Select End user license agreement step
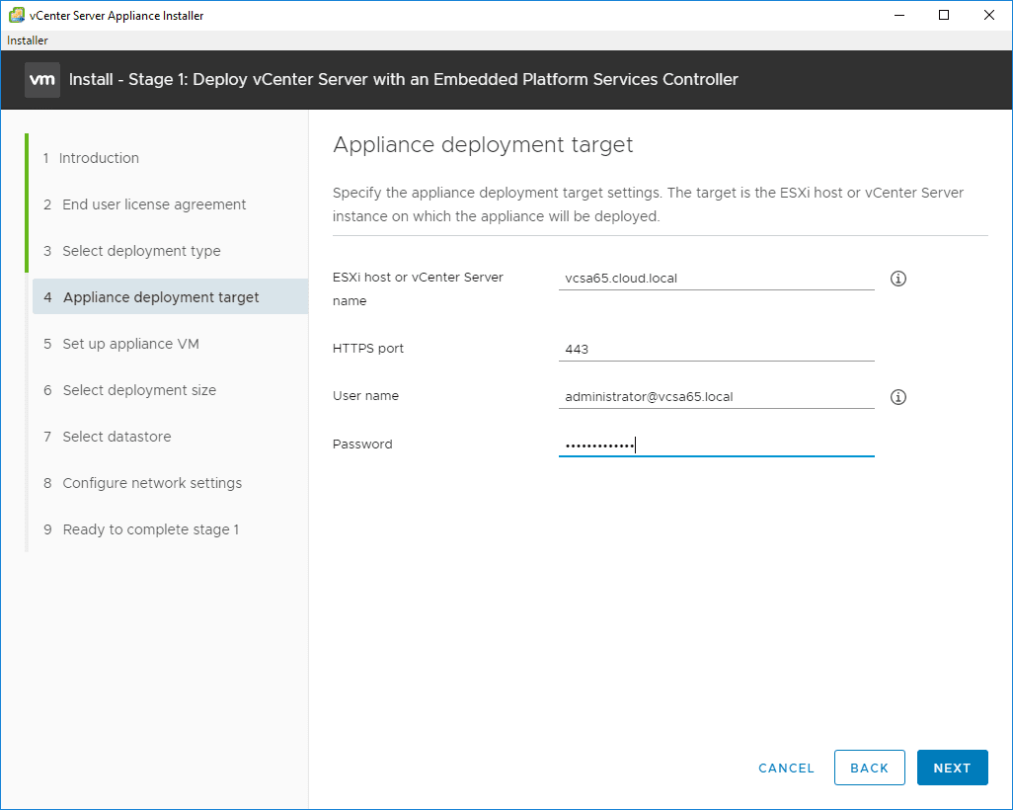Screen dimensions: 1013x810 tap(154, 204)
